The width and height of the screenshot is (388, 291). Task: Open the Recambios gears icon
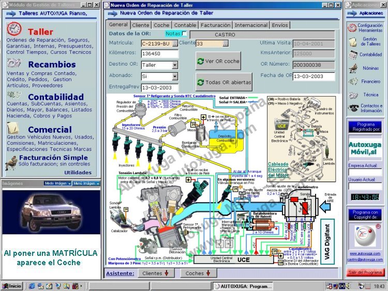[x=14, y=63]
